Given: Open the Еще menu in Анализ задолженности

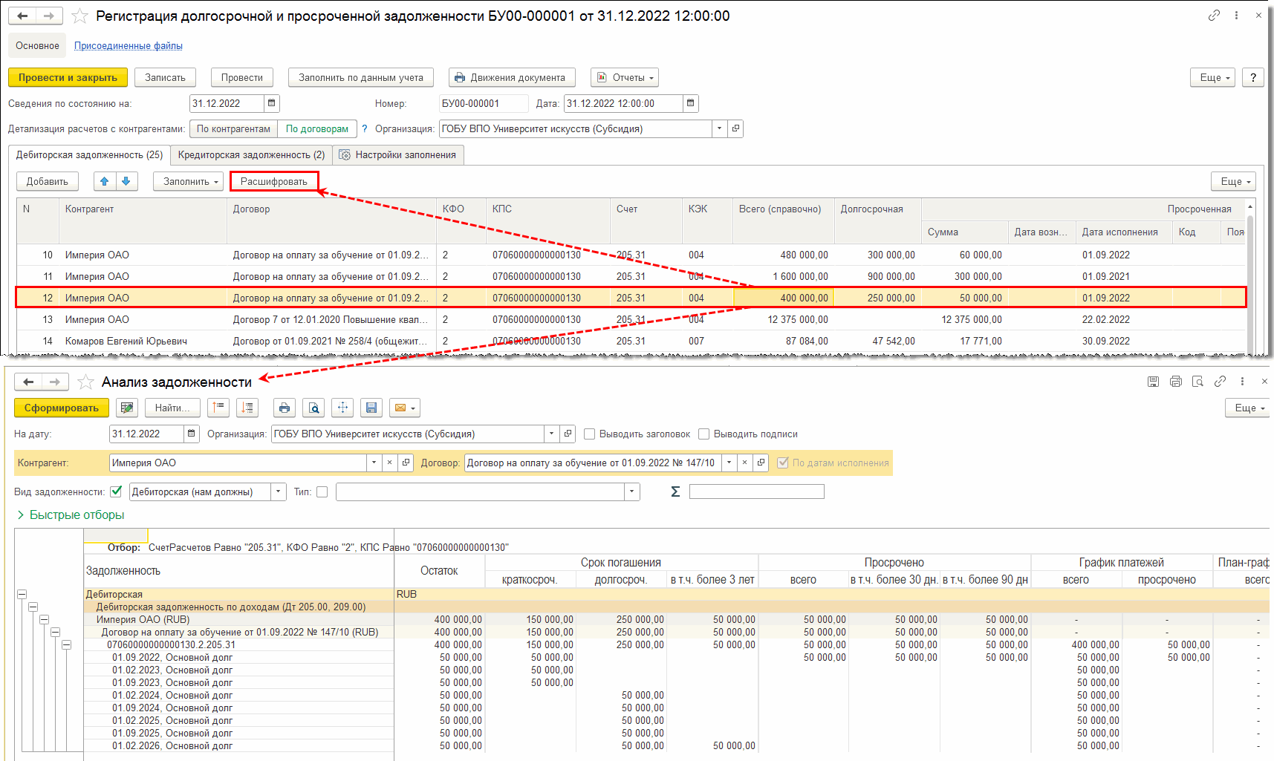Looking at the screenshot, I should pyautogui.click(x=1248, y=408).
